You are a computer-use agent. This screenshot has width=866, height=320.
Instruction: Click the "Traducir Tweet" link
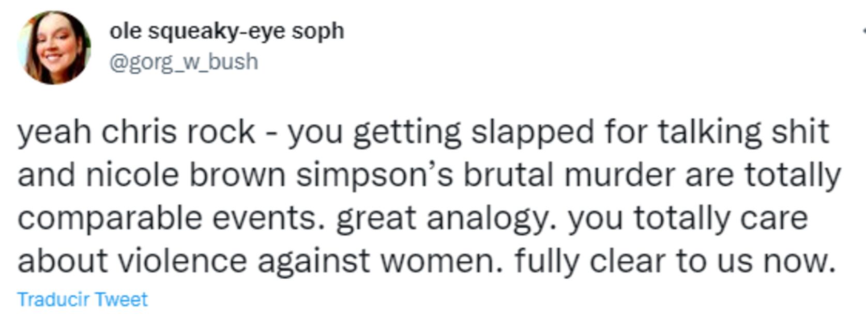83,299
